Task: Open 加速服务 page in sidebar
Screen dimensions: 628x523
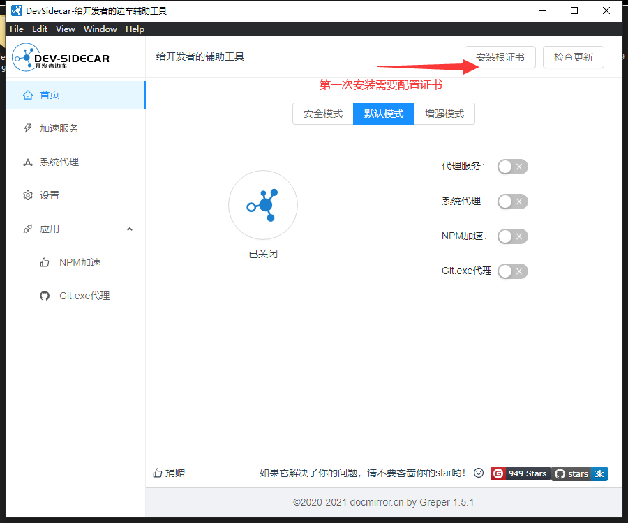Action: [x=75, y=128]
